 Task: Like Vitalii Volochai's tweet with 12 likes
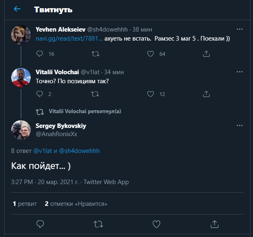coord(150,94)
